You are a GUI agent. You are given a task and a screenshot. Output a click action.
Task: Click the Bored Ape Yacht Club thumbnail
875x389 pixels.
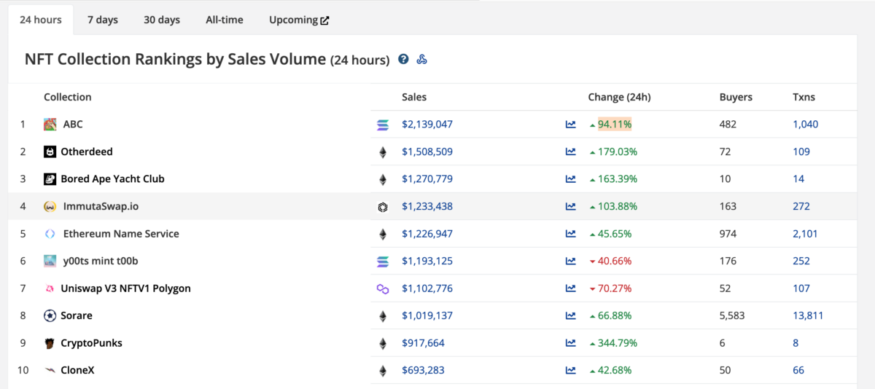point(50,179)
